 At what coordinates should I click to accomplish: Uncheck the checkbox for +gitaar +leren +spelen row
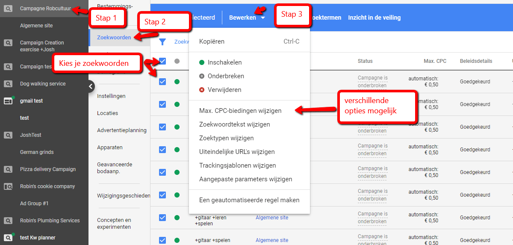[x=162, y=218]
